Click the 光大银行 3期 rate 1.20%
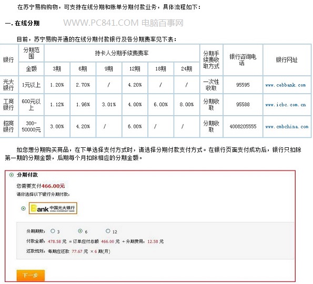Screen dimensions: 313x284 point(57,85)
